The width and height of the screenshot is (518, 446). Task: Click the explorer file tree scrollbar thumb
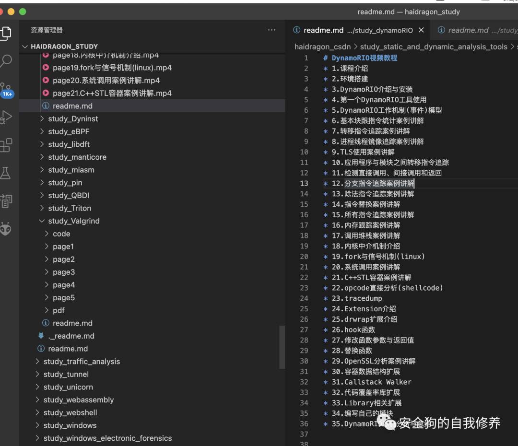click(282, 347)
